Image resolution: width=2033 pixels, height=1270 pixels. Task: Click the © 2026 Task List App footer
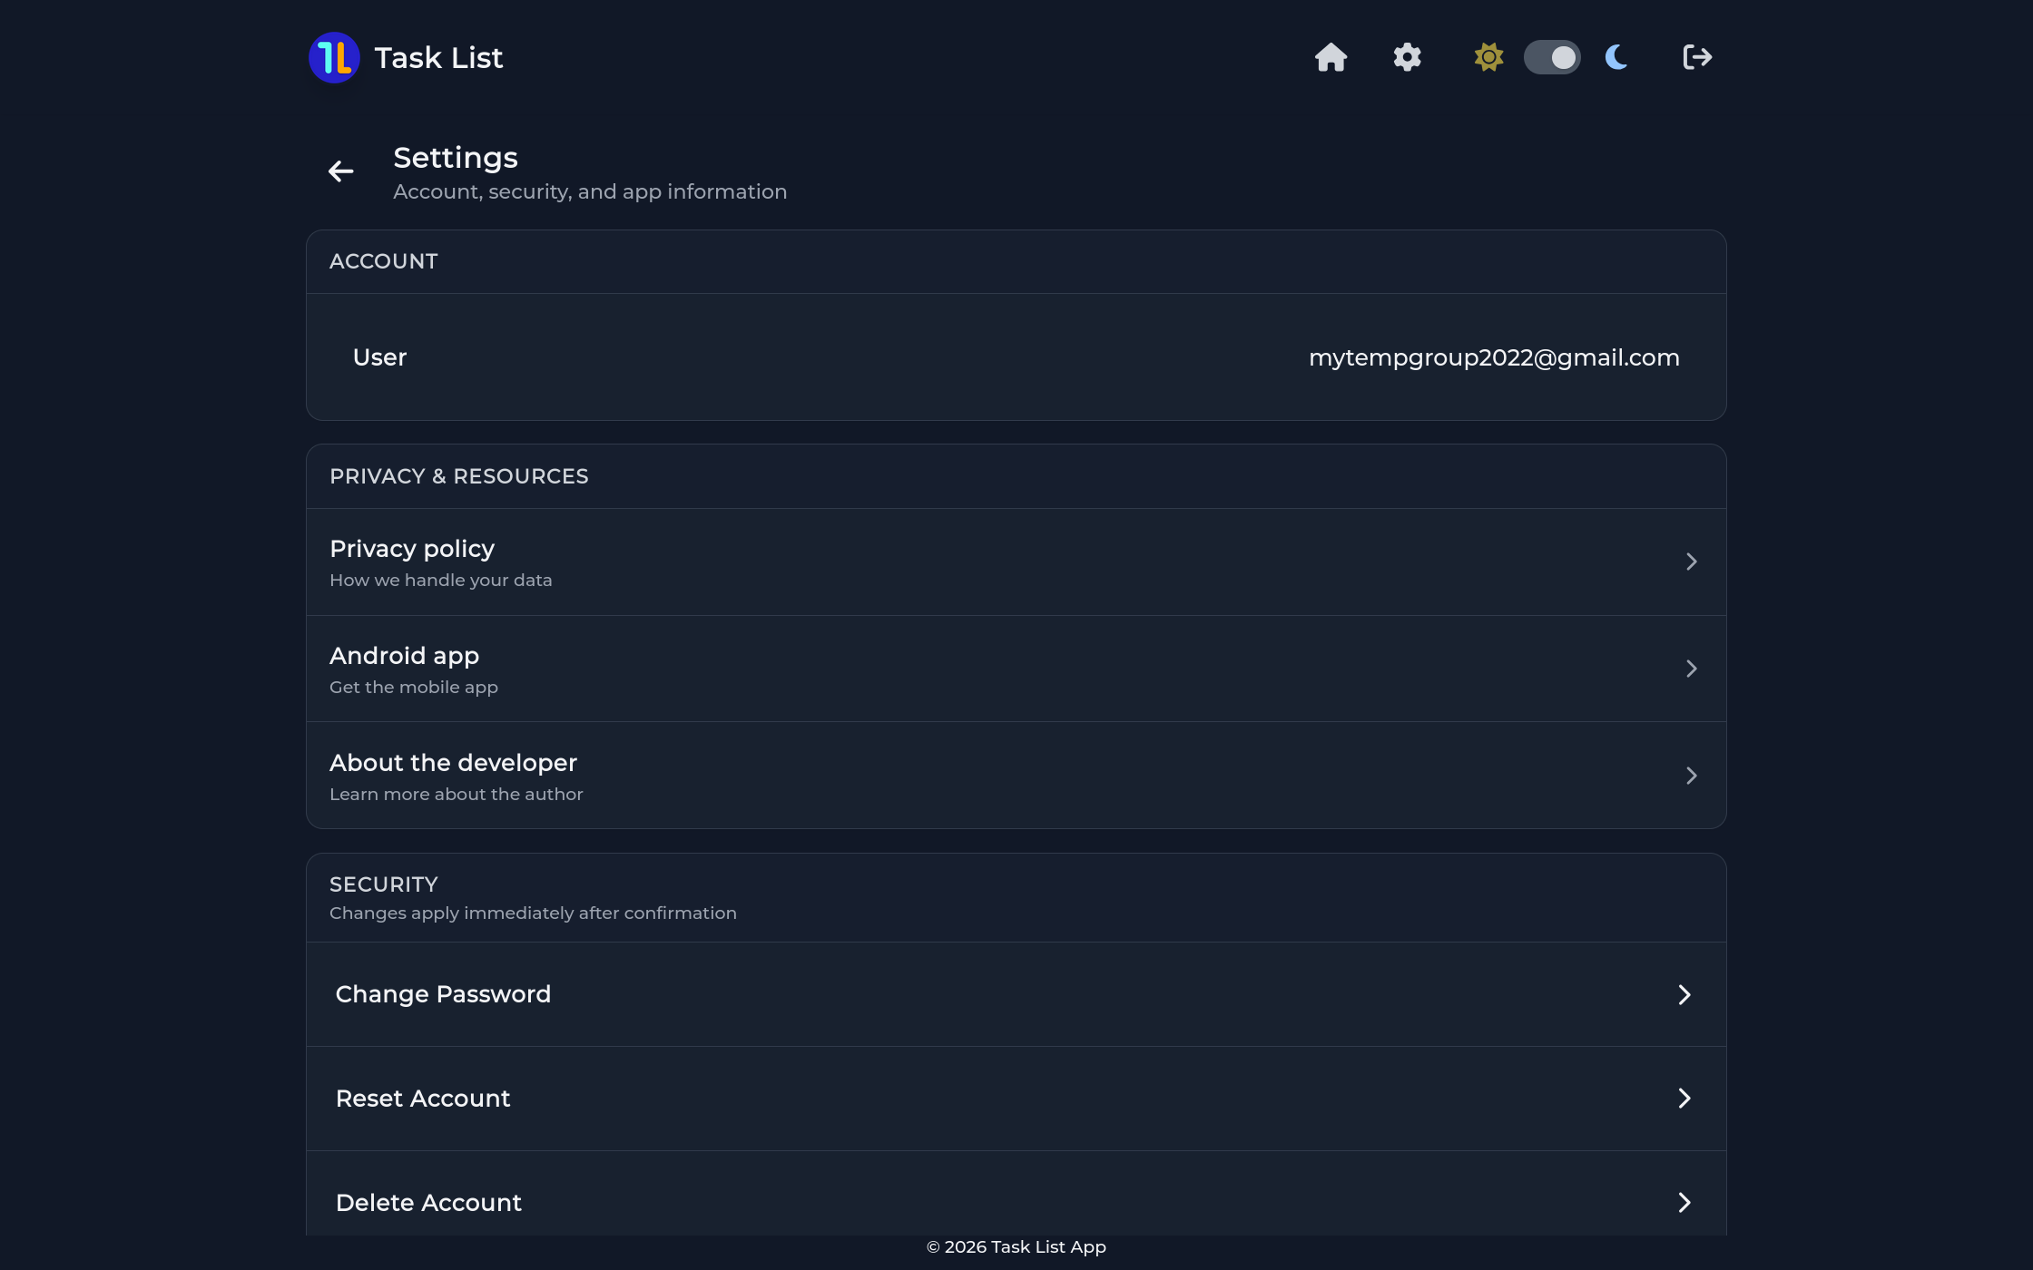click(1016, 1247)
